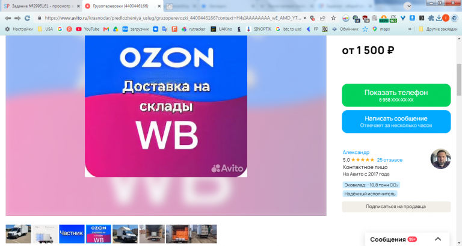View site info via the padlock icon

pyautogui.click(x=40, y=18)
